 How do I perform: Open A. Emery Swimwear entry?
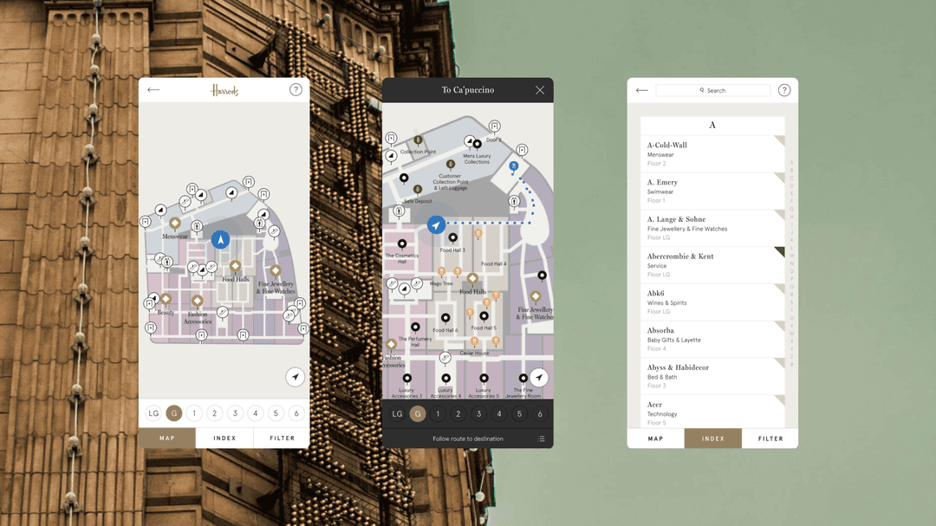pyautogui.click(x=712, y=191)
